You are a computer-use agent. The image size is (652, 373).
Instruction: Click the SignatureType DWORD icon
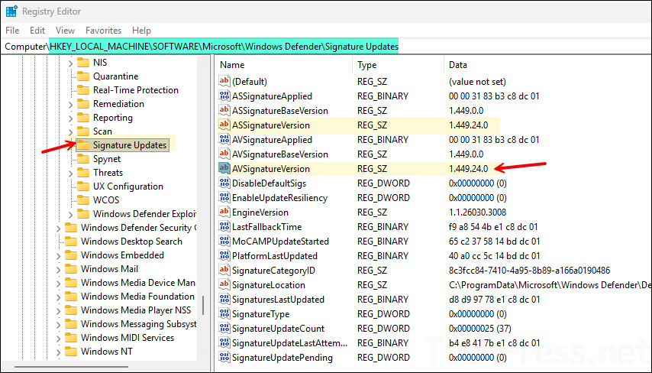tap(224, 314)
